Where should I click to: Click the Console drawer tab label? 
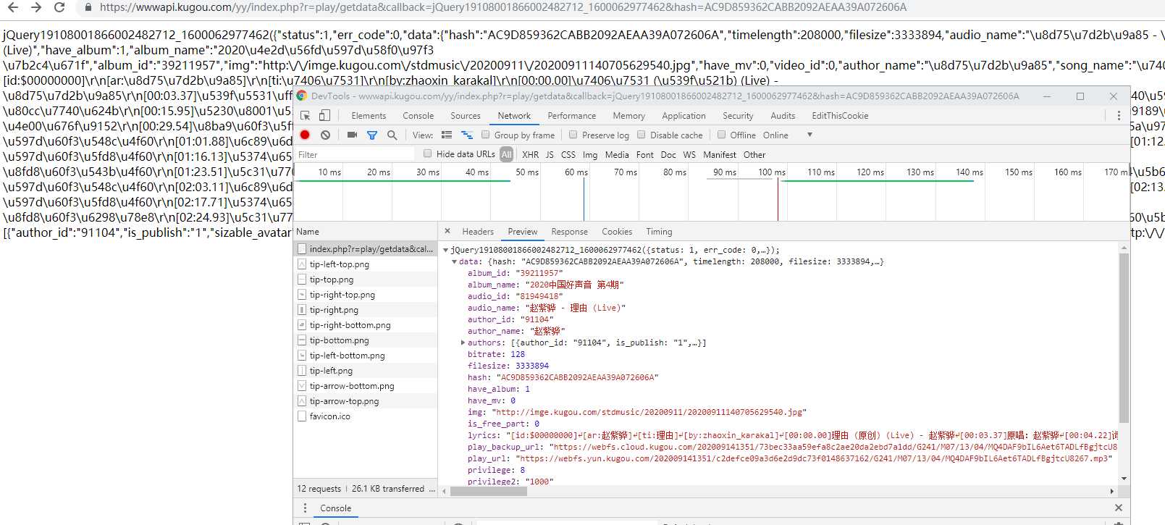tap(335, 508)
